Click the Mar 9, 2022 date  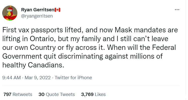[x=38, y=78]
